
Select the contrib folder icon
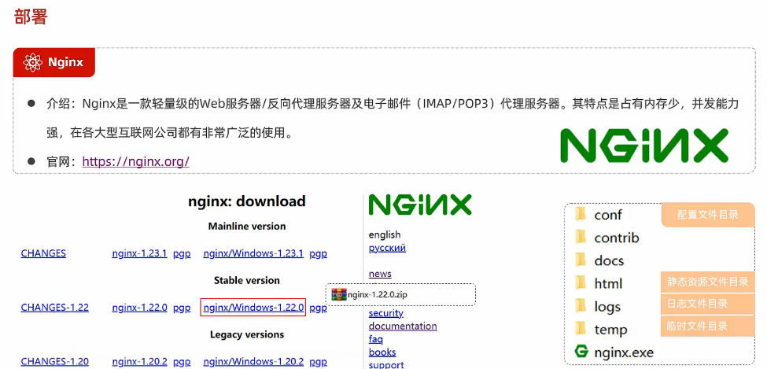click(x=581, y=238)
